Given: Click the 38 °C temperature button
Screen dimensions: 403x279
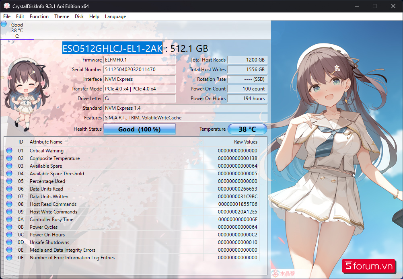Looking at the screenshot, I should click(247, 129).
